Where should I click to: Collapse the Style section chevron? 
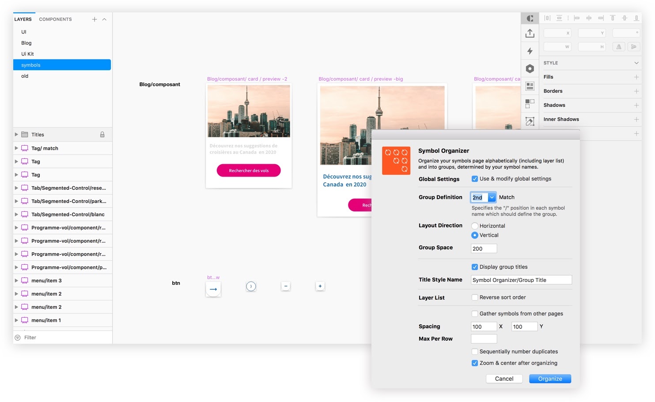coord(636,63)
